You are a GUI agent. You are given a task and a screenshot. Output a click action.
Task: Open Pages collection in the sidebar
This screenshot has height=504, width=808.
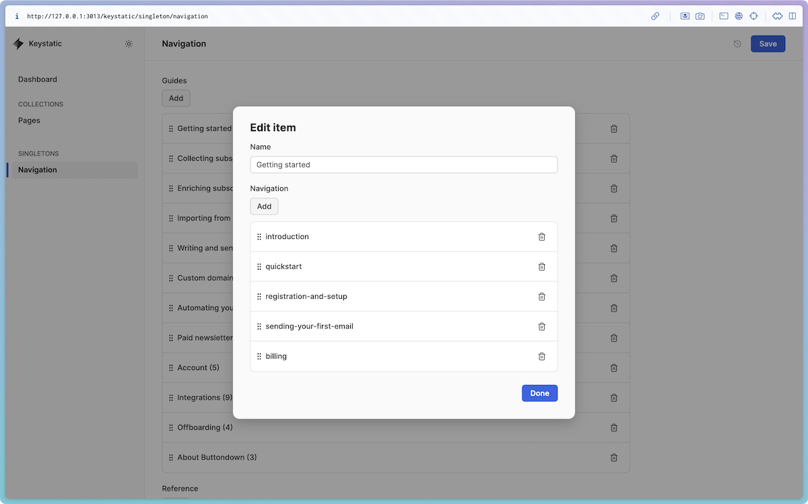click(x=29, y=120)
